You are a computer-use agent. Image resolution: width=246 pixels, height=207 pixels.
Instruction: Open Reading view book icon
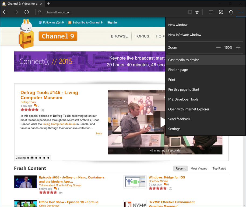(x=190, y=12)
